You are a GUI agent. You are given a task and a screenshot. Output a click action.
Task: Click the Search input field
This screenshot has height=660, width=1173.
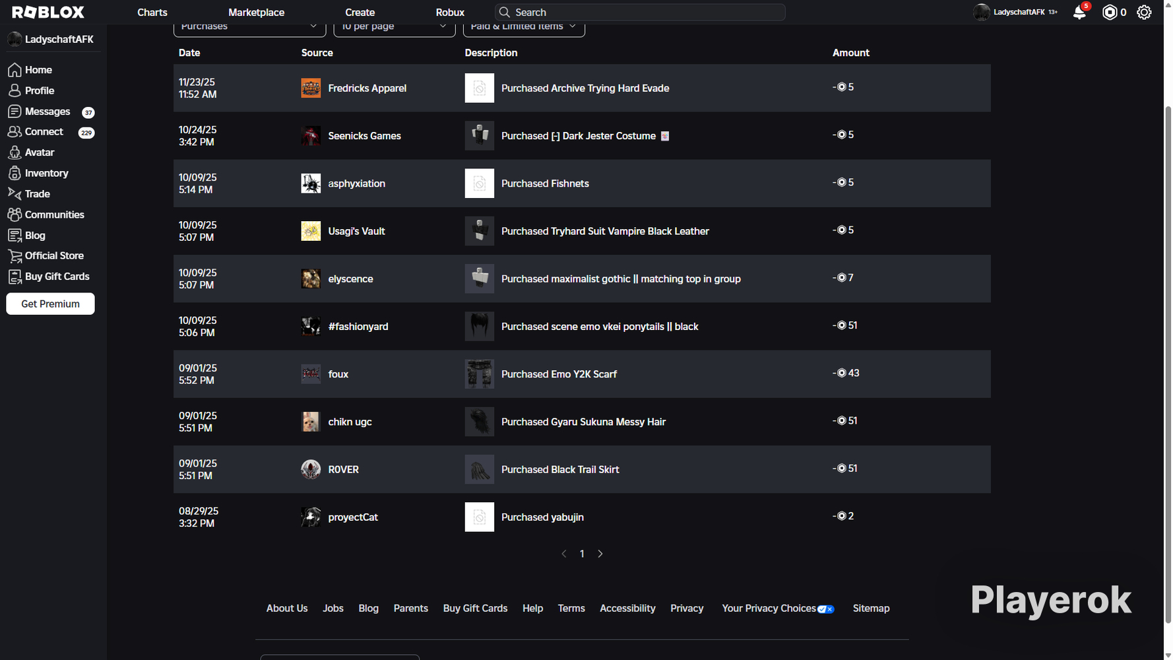640,13
